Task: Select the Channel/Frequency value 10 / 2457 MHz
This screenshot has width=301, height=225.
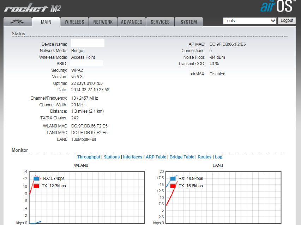Action: pos(84,98)
